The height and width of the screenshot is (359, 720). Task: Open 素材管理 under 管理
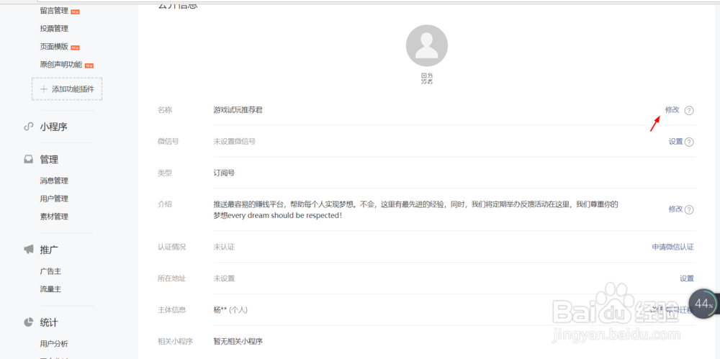point(54,217)
